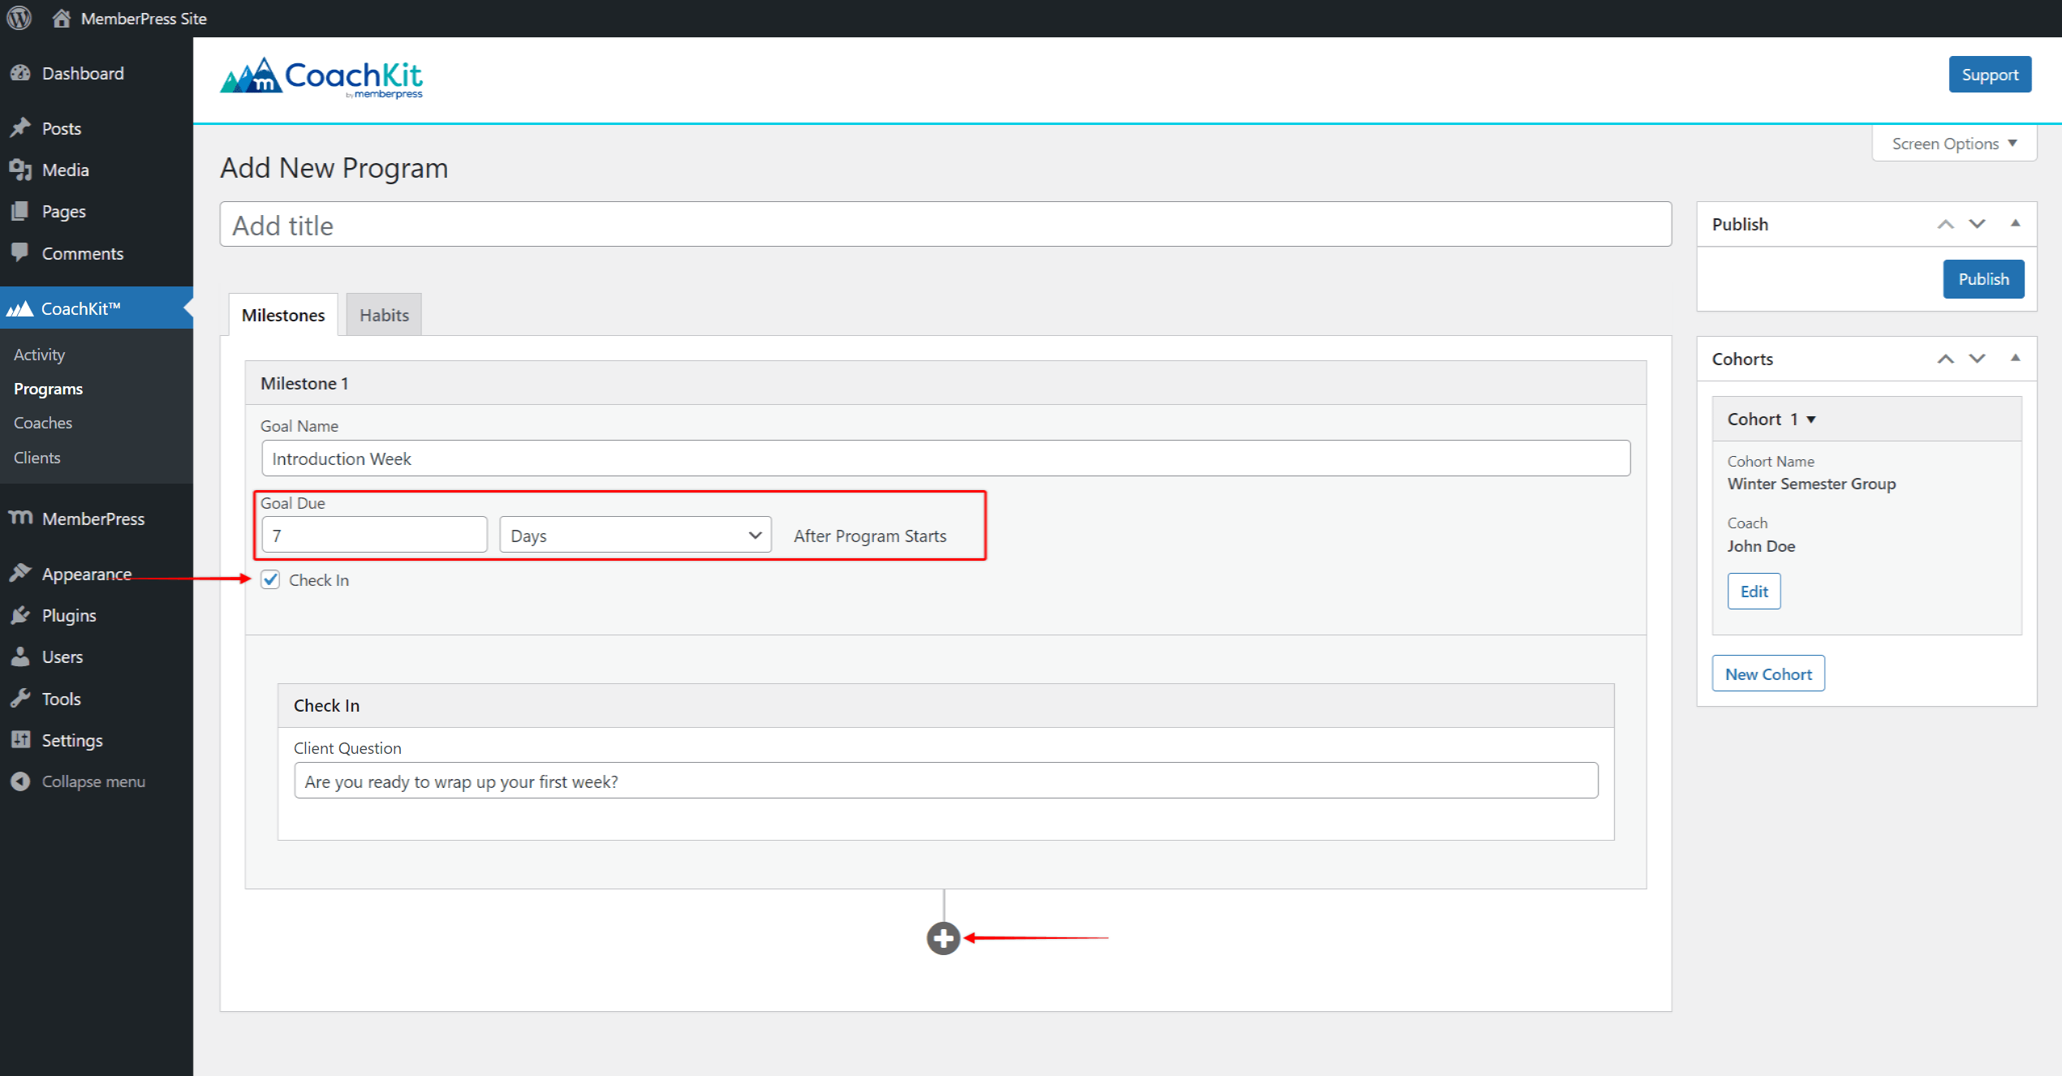The width and height of the screenshot is (2062, 1076).
Task: Click the Activity menu icon
Action: click(40, 353)
